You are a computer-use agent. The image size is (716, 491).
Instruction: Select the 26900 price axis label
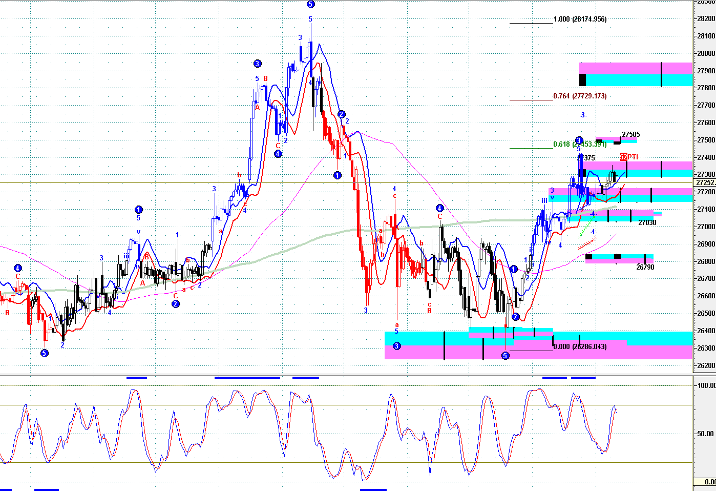point(706,244)
